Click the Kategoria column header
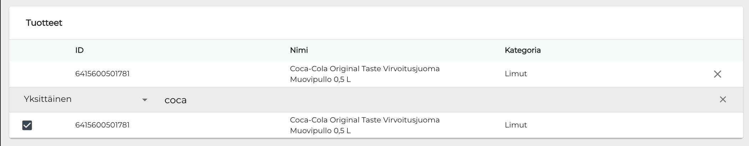 click(523, 50)
